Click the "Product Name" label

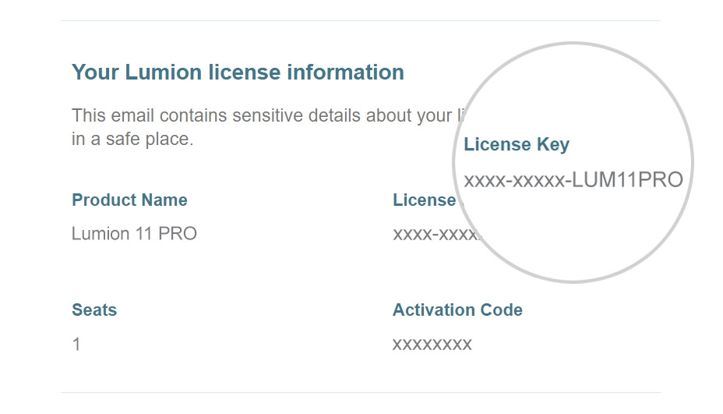[129, 200]
